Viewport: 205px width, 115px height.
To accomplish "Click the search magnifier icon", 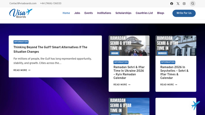I will (193, 4).
